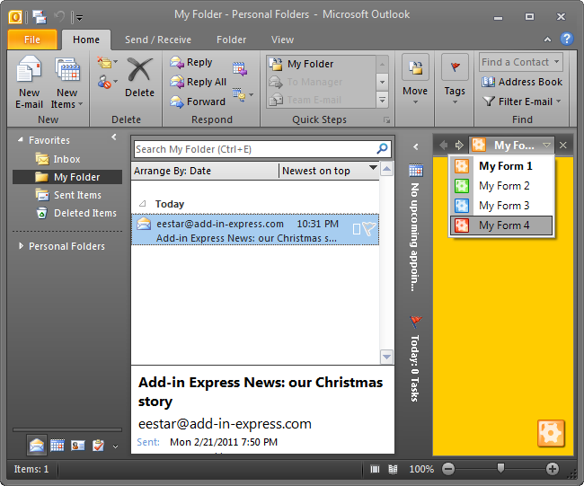Click the Send/Receive All Folders quick access icon
The image size is (584, 486).
(x=40, y=17)
